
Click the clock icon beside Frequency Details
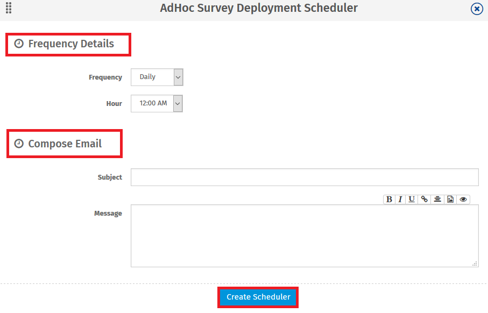19,44
